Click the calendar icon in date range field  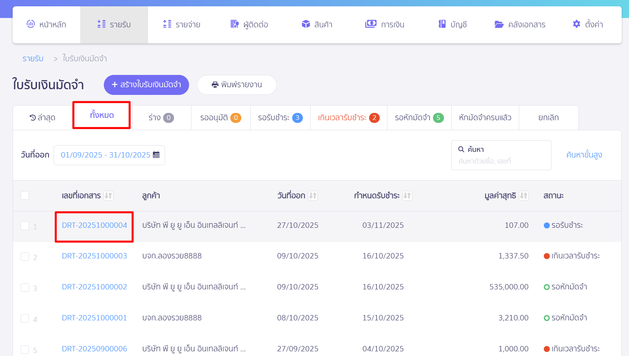click(156, 155)
